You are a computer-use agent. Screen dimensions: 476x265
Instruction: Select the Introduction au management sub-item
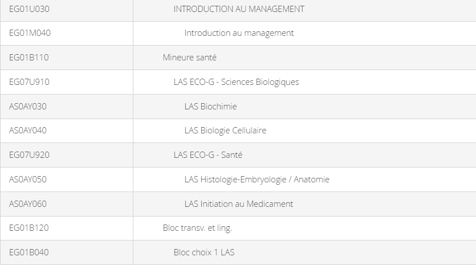pyautogui.click(x=239, y=33)
